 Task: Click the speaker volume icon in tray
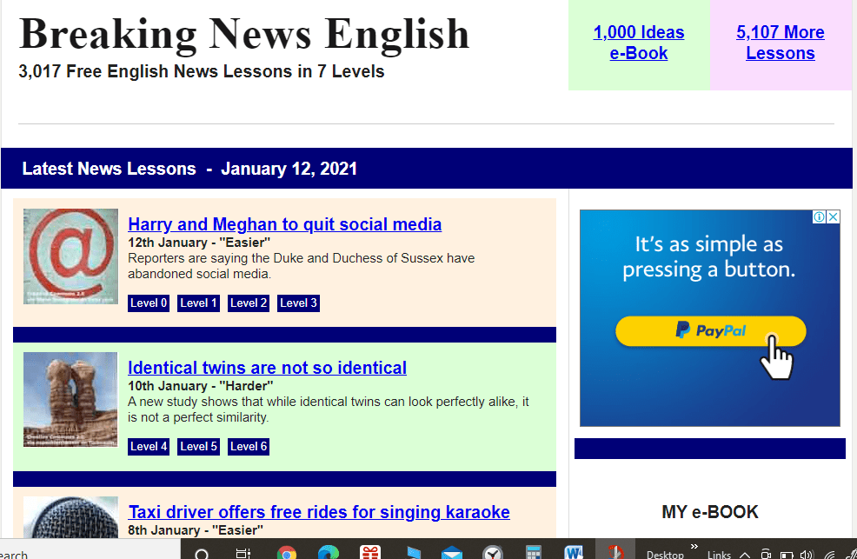807,554
